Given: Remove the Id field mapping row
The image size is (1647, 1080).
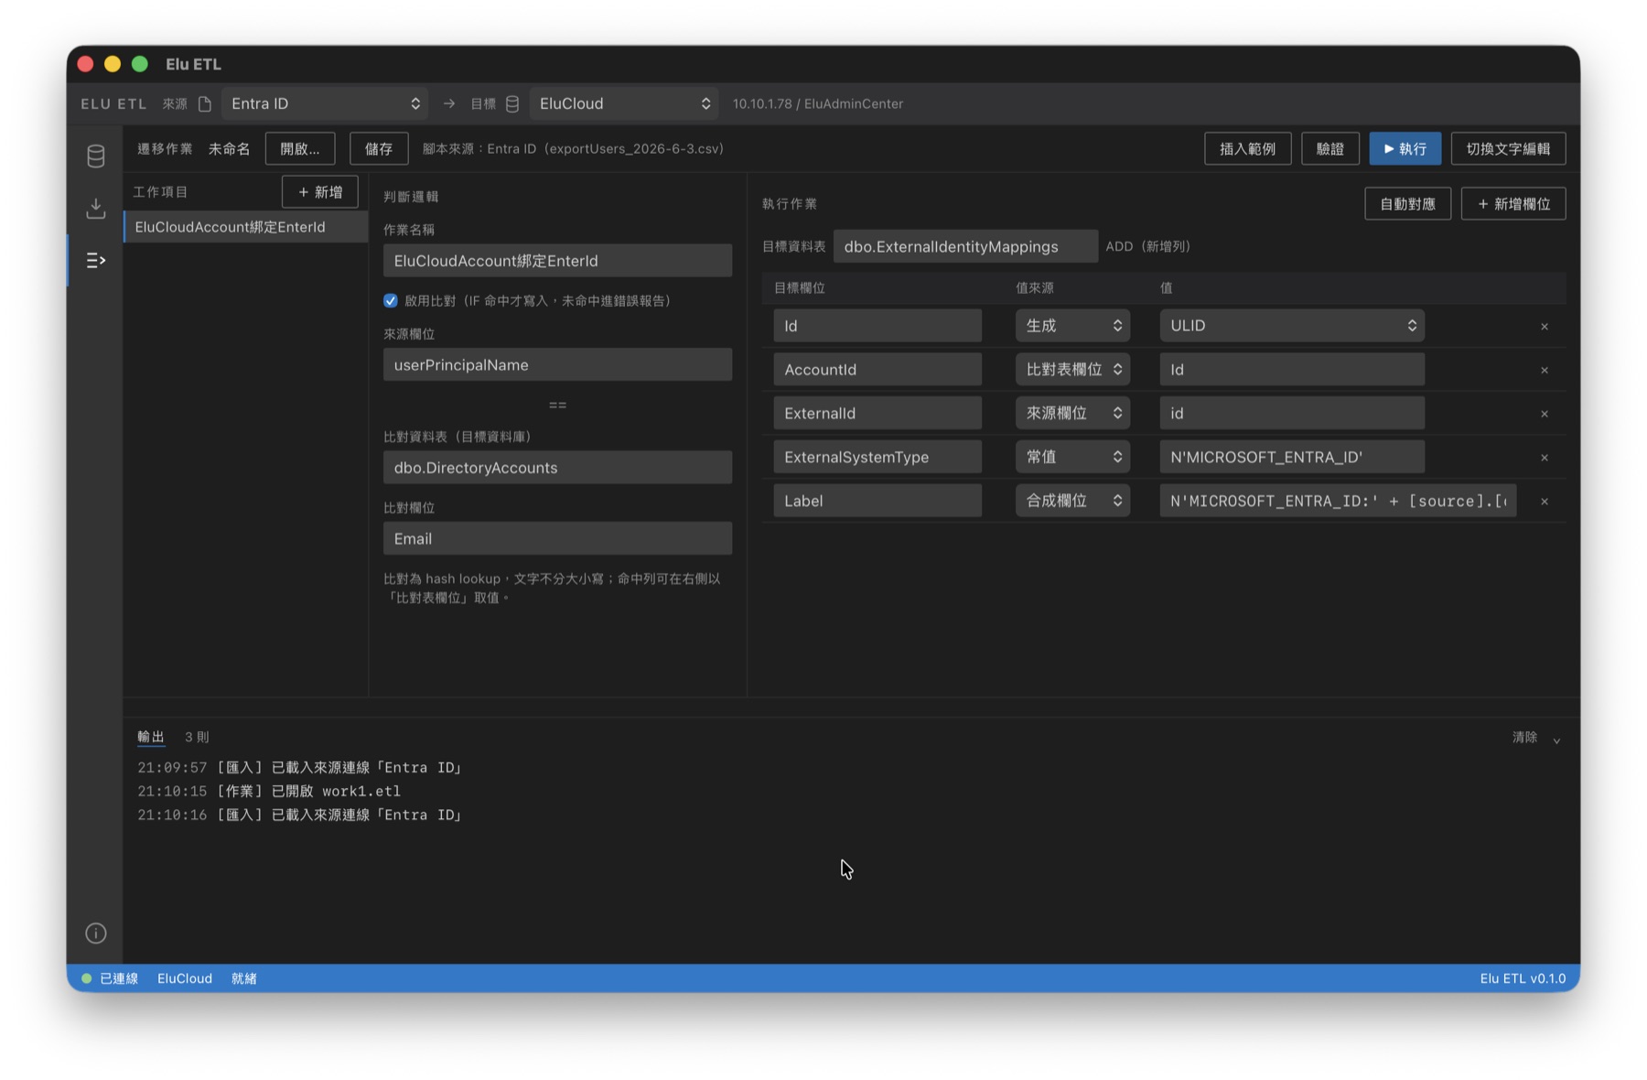Looking at the screenshot, I should [1545, 326].
